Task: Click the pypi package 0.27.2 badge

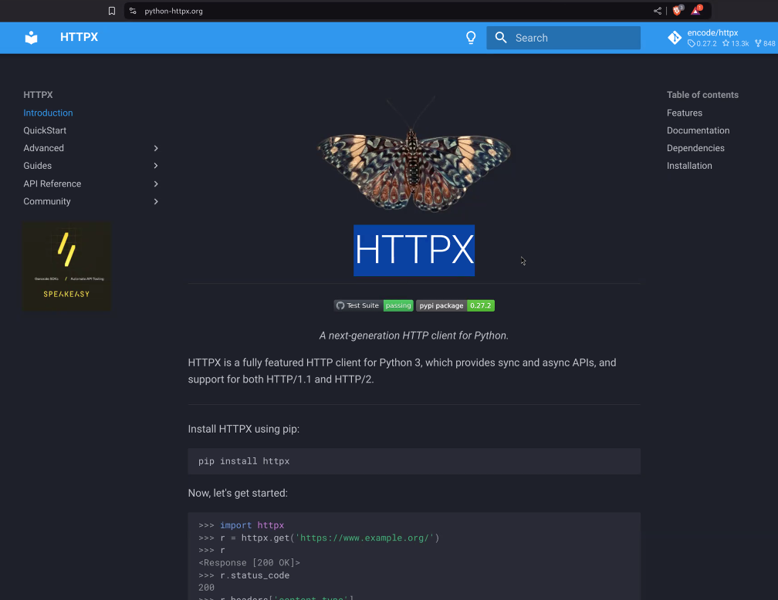Action: (455, 305)
